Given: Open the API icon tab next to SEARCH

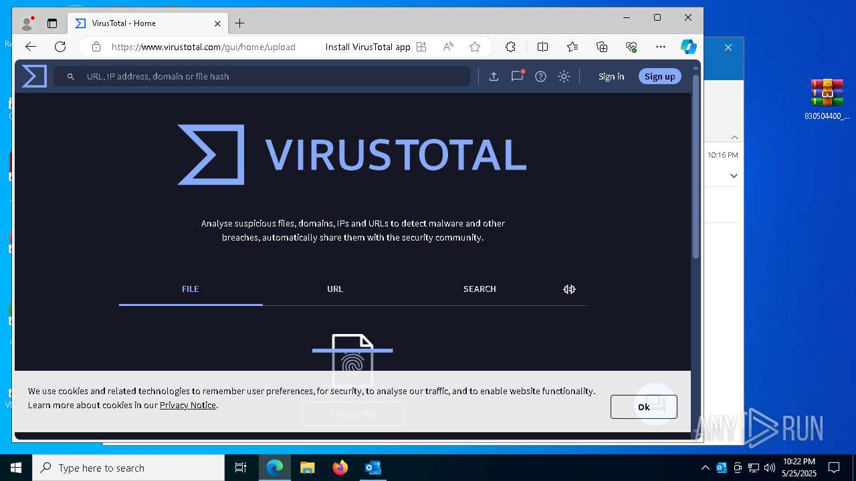Looking at the screenshot, I should coord(569,289).
